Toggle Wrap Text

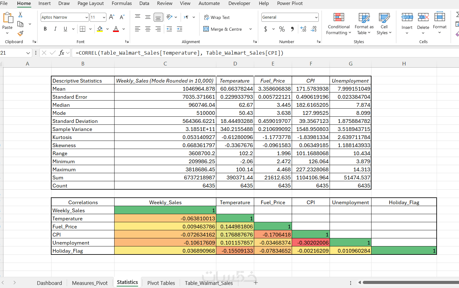click(x=217, y=17)
